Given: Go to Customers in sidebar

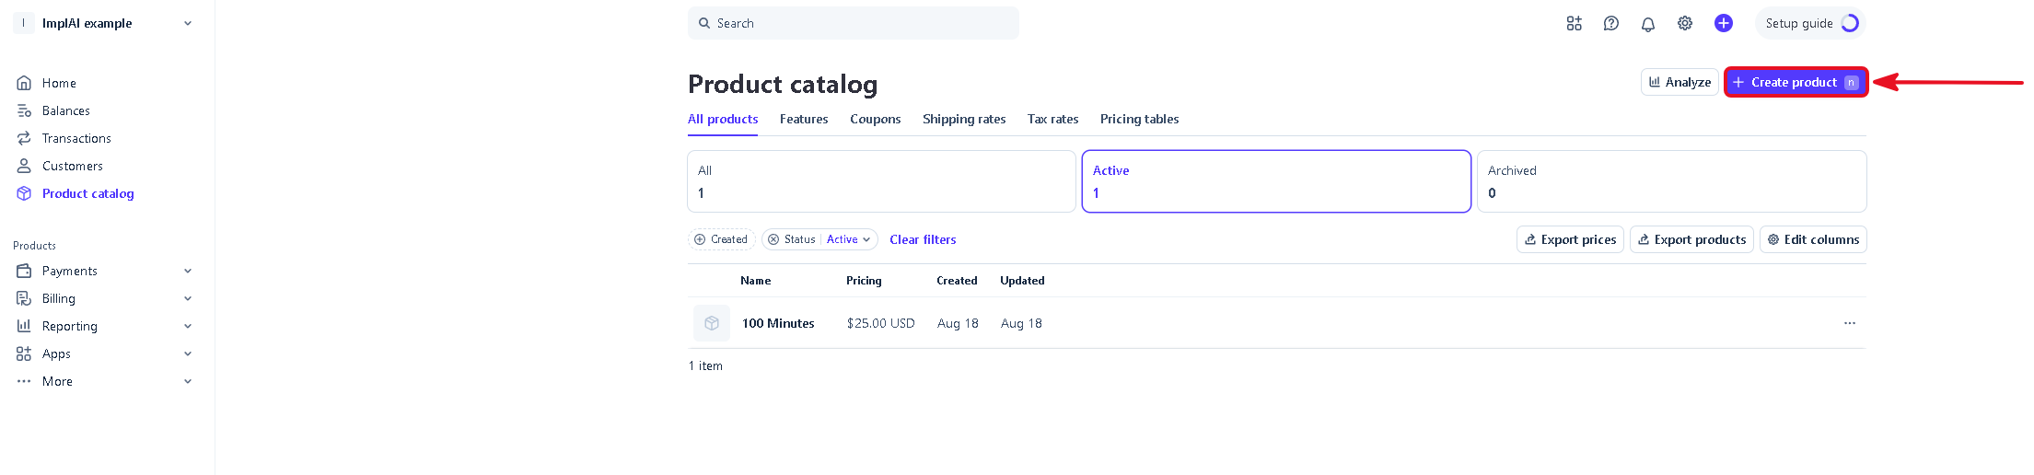Looking at the screenshot, I should point(73,166).
